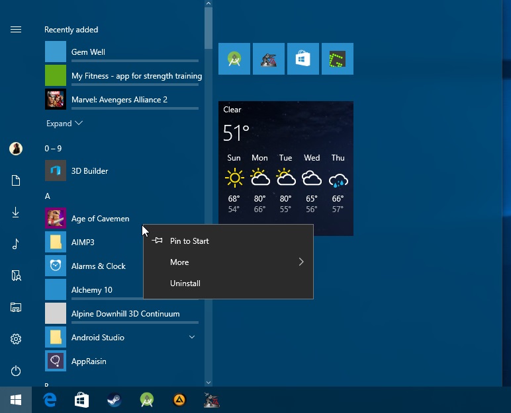Open the soldier game taskbar icon
Screen dimensions: 511x413
coord(212,400)
